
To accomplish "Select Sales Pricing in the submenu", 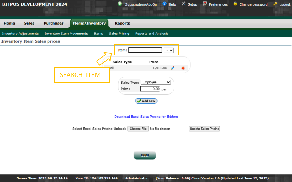I will pyautogui.click(x=119, y=33).
